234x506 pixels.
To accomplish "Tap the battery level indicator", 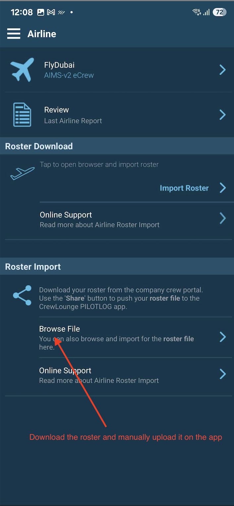I will (219, 12).
